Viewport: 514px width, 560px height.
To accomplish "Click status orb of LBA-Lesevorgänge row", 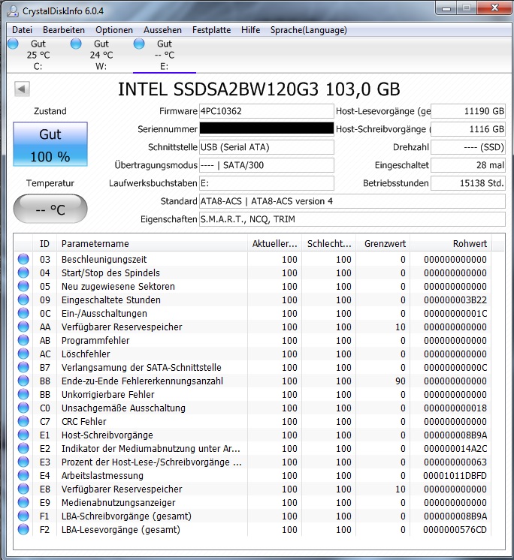I will tap(23, 529).
